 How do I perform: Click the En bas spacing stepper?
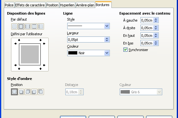[156, 43]
